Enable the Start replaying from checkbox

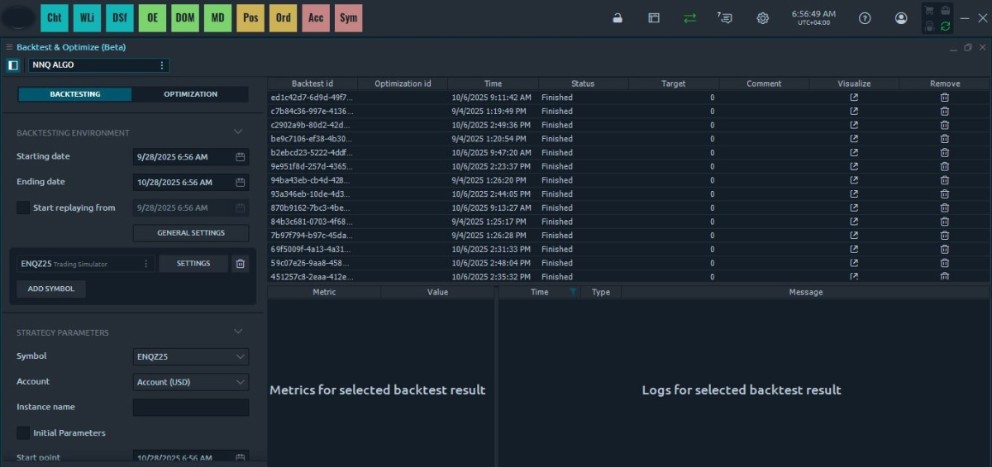click(23, 208)
